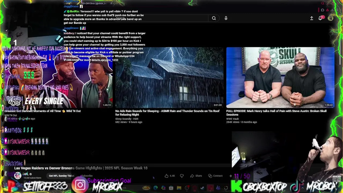This screenshot has height=193, width=343.
Task: Select the MrObox browser tab
Action: click(x=94, y=3)
